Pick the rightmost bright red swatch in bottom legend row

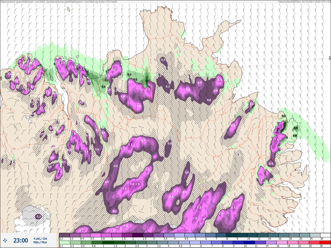[325, 243]
